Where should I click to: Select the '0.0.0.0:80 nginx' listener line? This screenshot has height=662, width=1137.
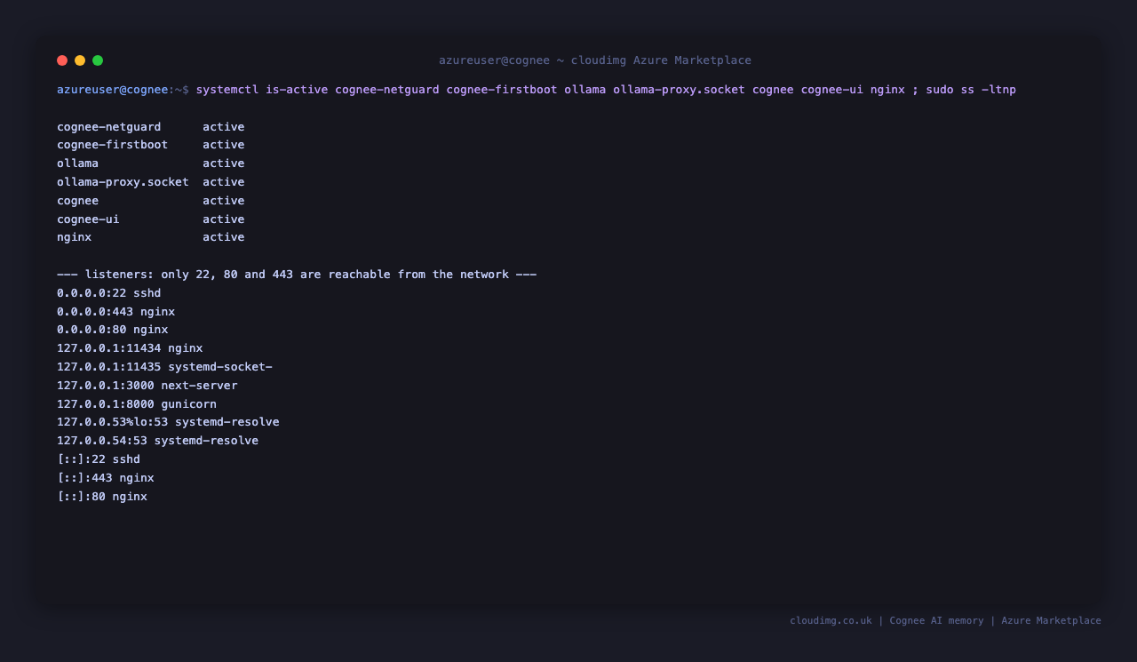[113, 330]
